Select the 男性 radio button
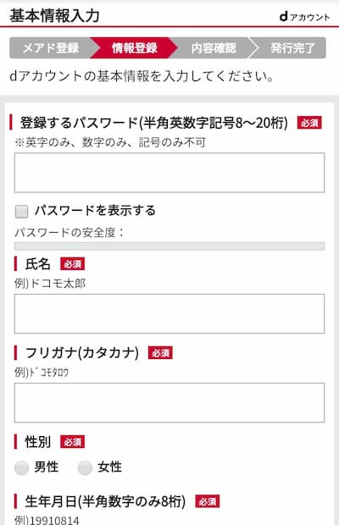339x525 pixels. (22, 467)
